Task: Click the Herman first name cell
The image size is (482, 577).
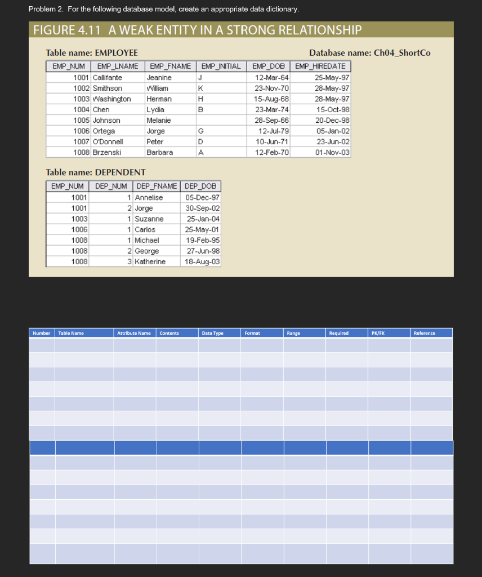Action: click(x=170, y=99)
